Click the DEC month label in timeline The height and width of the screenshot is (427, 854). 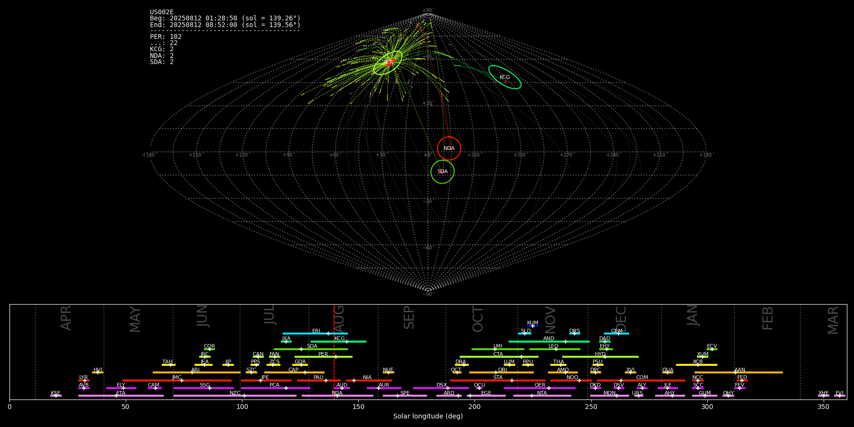point(621,319)
